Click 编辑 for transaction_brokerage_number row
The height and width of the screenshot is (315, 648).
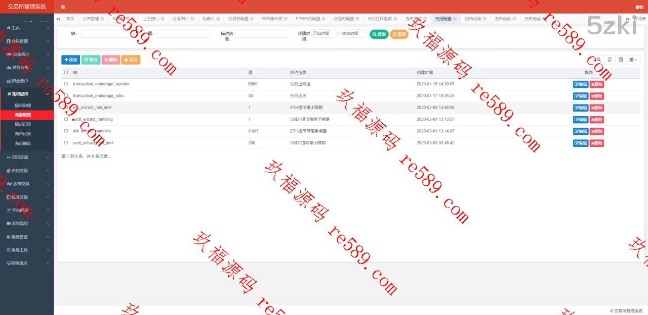(x=581, y=84)
